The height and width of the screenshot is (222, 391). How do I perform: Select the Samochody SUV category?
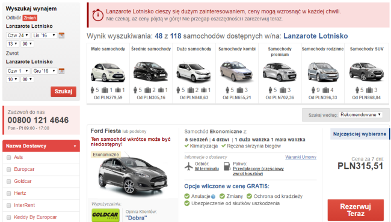[x=366, y=73]
